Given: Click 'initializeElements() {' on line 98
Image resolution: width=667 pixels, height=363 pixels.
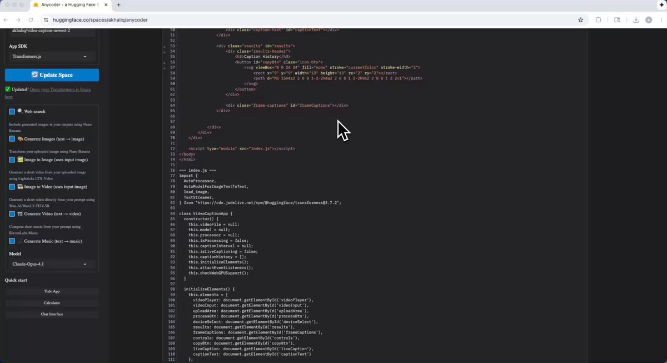Looking at the screenshot, I should [210, 289].
